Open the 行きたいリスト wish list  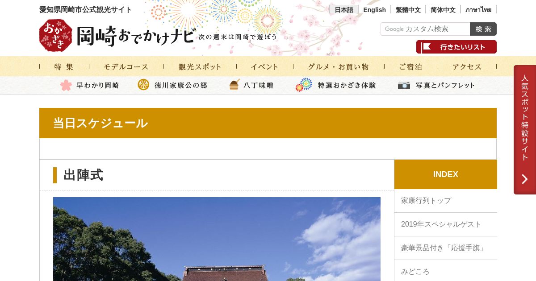(x=456, y=47)
